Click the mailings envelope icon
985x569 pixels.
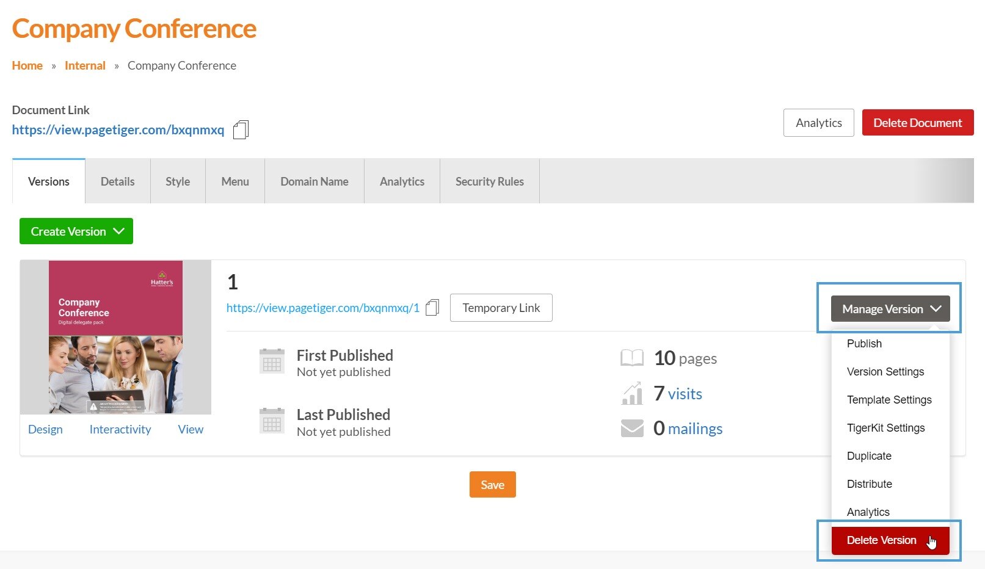pos(632,429)
